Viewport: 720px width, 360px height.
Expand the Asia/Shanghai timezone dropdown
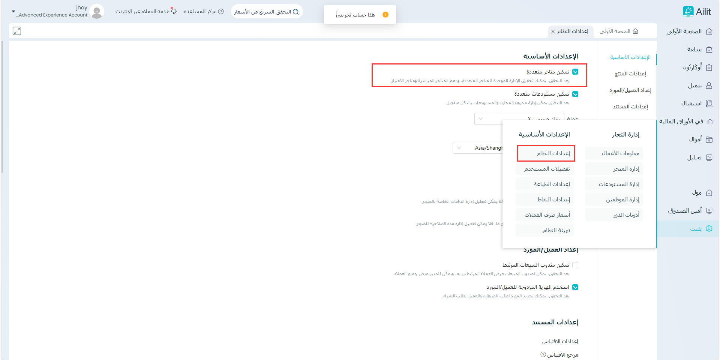(x=459, y=148)
